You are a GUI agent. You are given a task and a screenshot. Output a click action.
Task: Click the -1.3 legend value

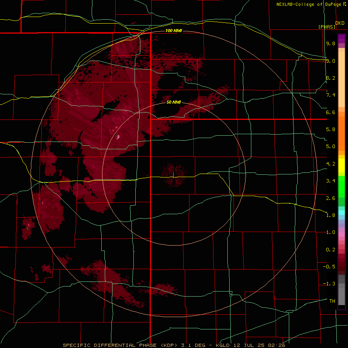[x=329, y=284]
